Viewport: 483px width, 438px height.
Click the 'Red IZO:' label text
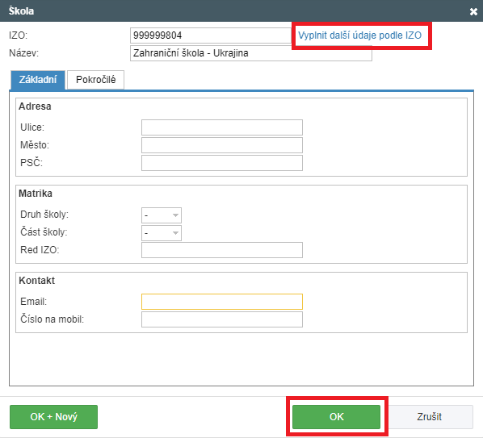click(x=40, y=250)
